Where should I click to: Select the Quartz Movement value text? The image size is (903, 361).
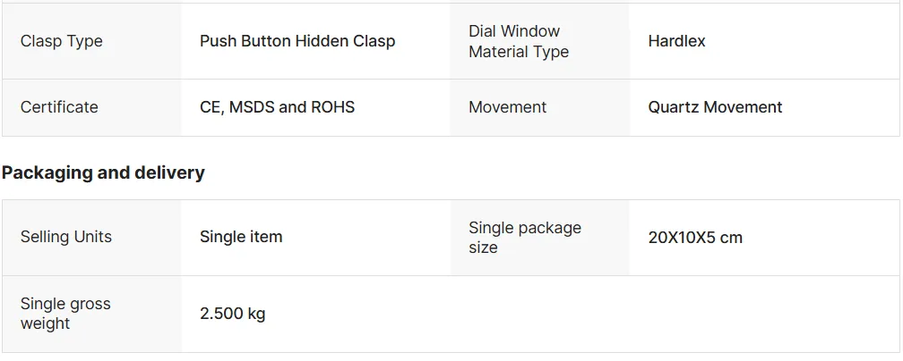(x=715, y=107)
